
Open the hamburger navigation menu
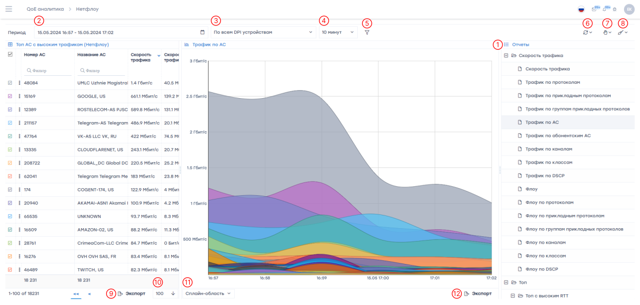(9, 9)
